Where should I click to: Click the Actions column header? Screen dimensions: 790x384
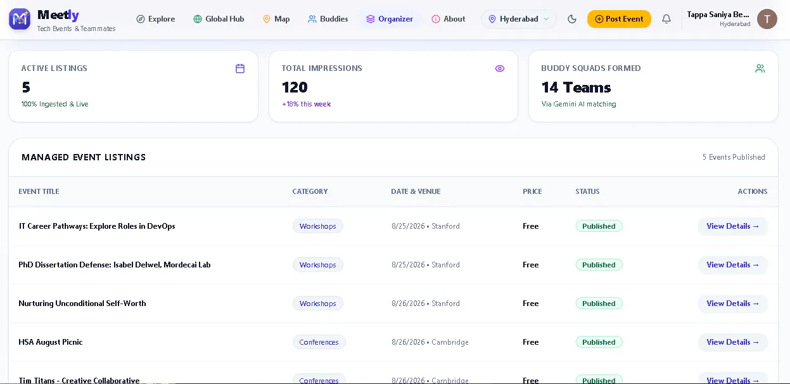[x=753, y=191]
